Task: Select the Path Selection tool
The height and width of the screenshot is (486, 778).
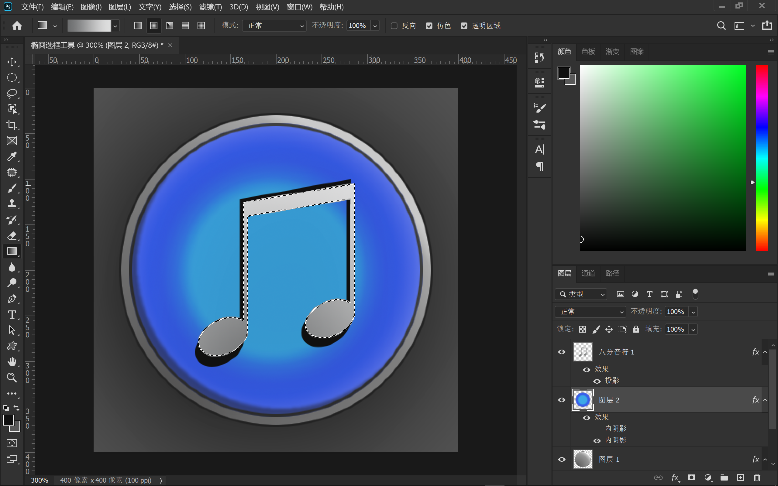Action: click(x=12, y=330)
